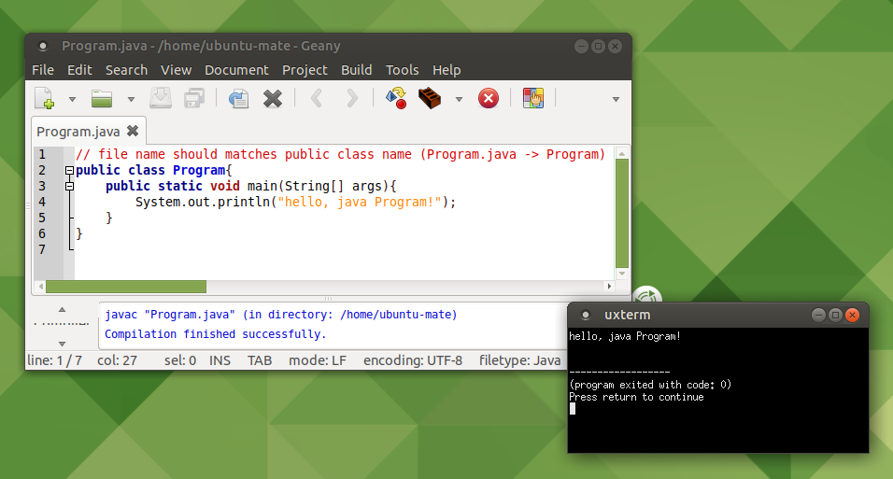Navigate forward one location

pyautogui.click(x=352, y=99)
